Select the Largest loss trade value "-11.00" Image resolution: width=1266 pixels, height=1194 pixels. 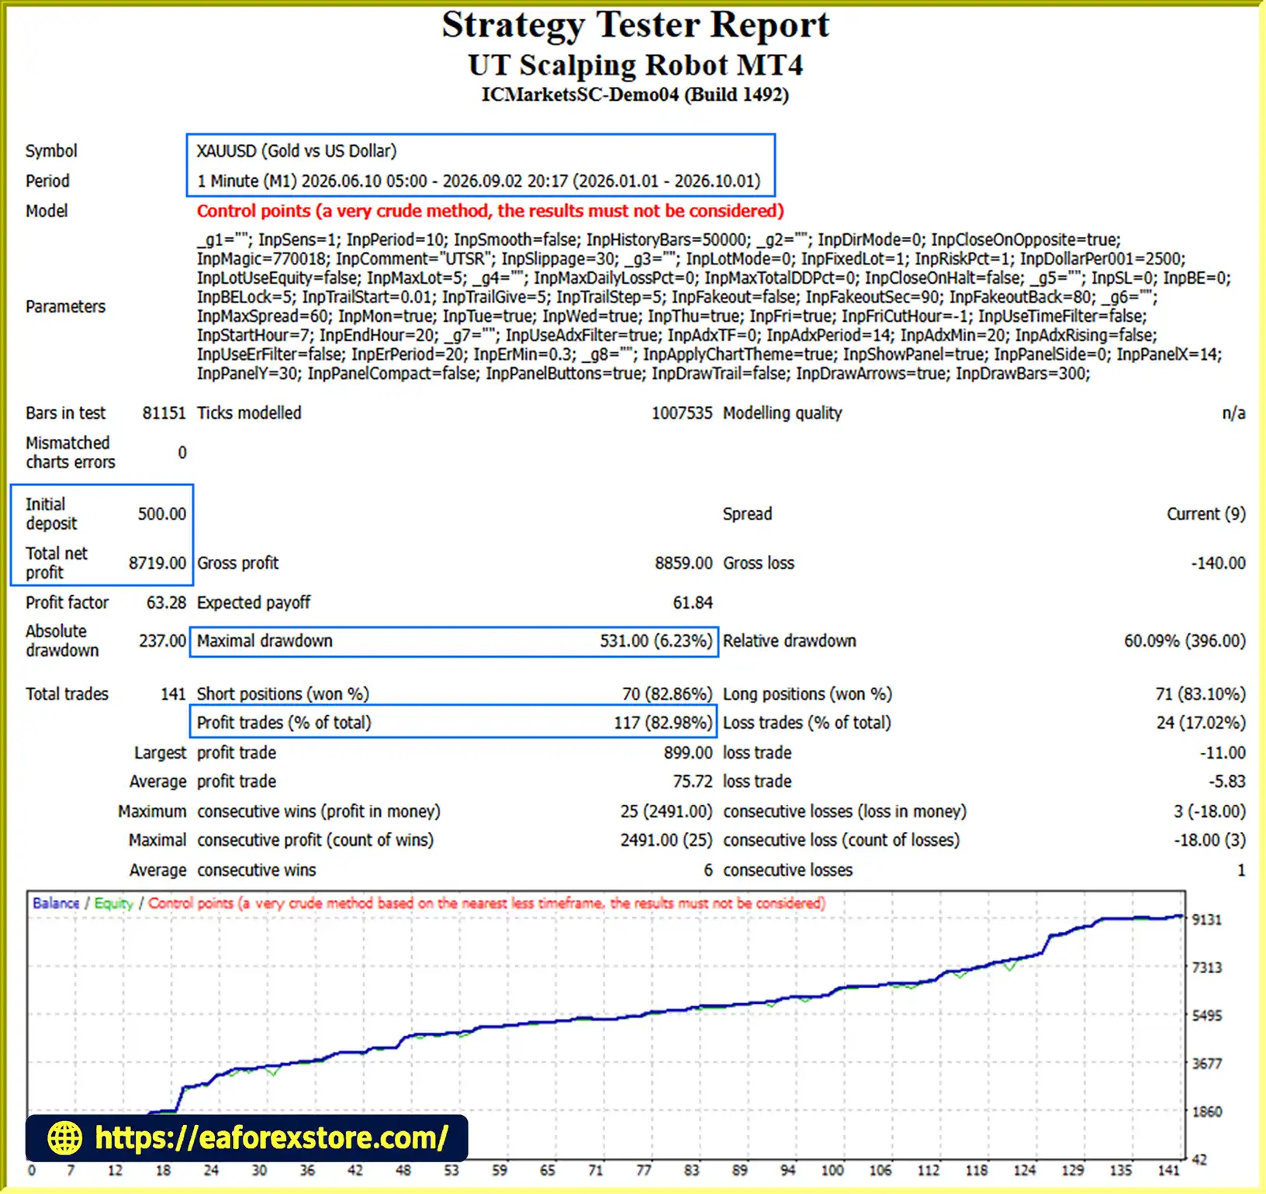coord(1222,753)
